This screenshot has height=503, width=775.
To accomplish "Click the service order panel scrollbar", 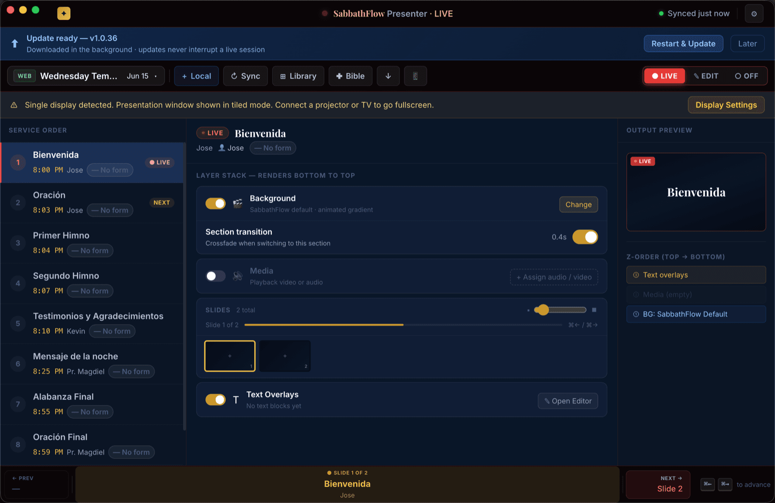I will pos(185,286).
